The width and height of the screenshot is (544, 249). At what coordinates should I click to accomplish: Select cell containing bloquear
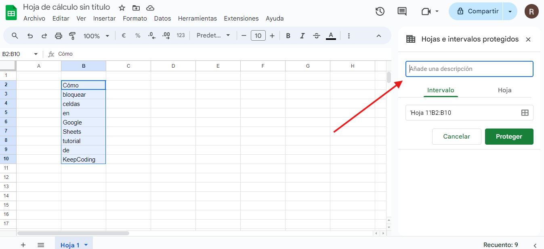(84, 95)
